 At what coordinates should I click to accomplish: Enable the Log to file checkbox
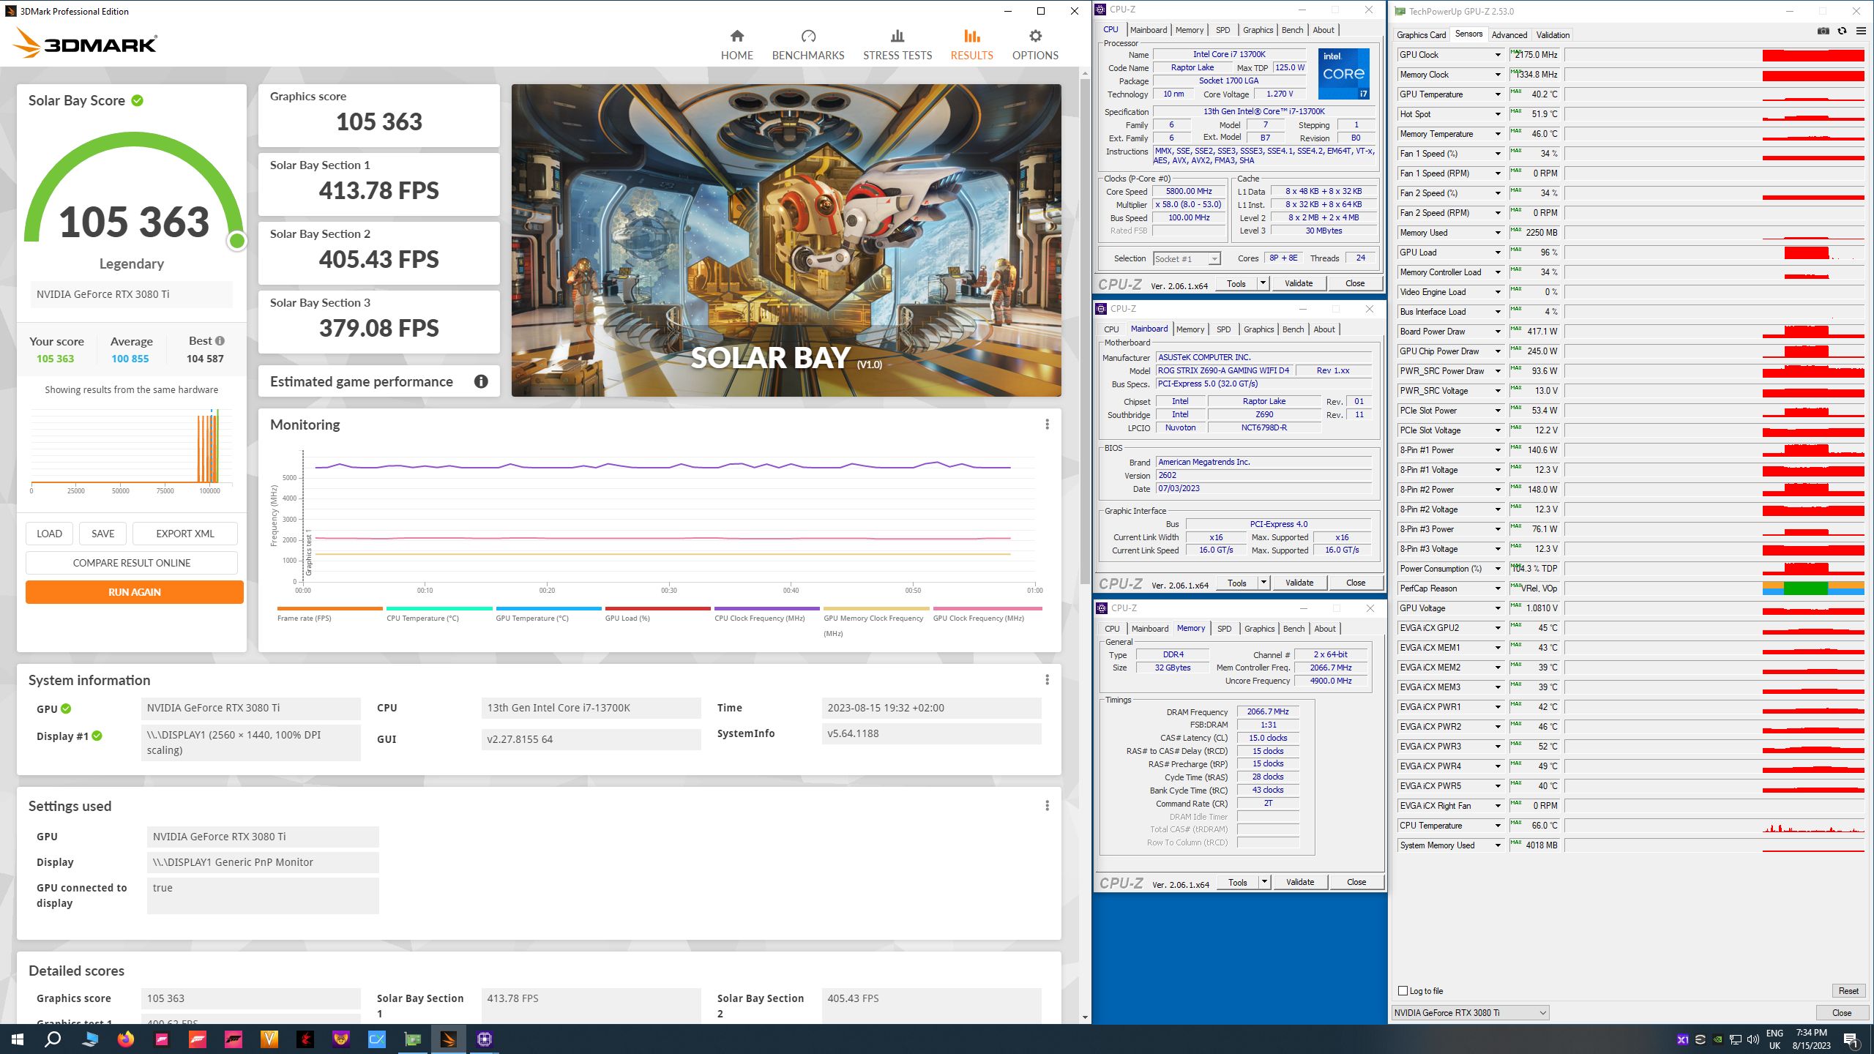click(1403, 991)
